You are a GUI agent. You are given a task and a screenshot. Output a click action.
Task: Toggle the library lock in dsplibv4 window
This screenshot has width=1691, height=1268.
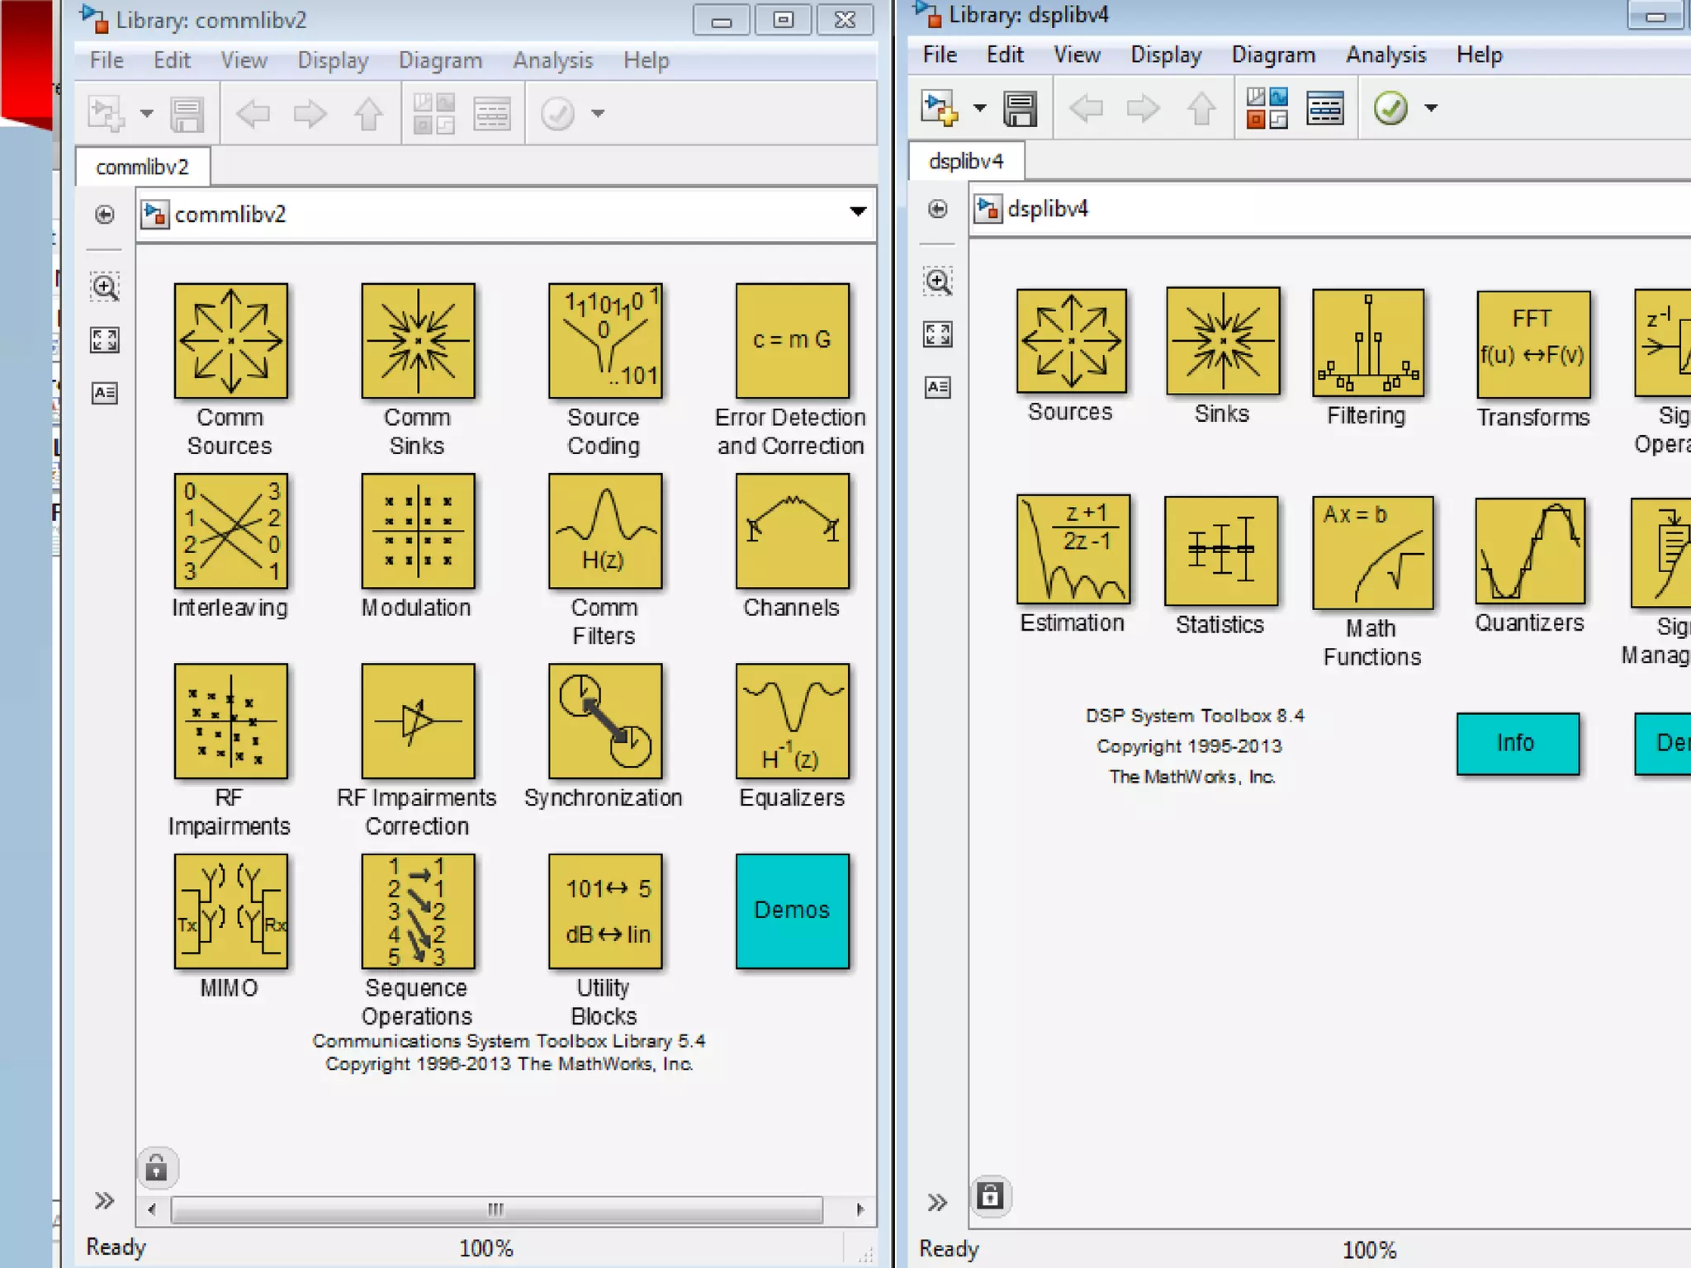990,1196
